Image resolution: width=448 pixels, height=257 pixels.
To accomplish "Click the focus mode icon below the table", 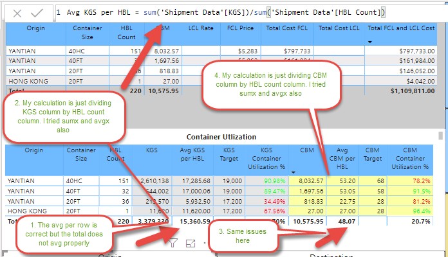I will [x=191, y=243].
